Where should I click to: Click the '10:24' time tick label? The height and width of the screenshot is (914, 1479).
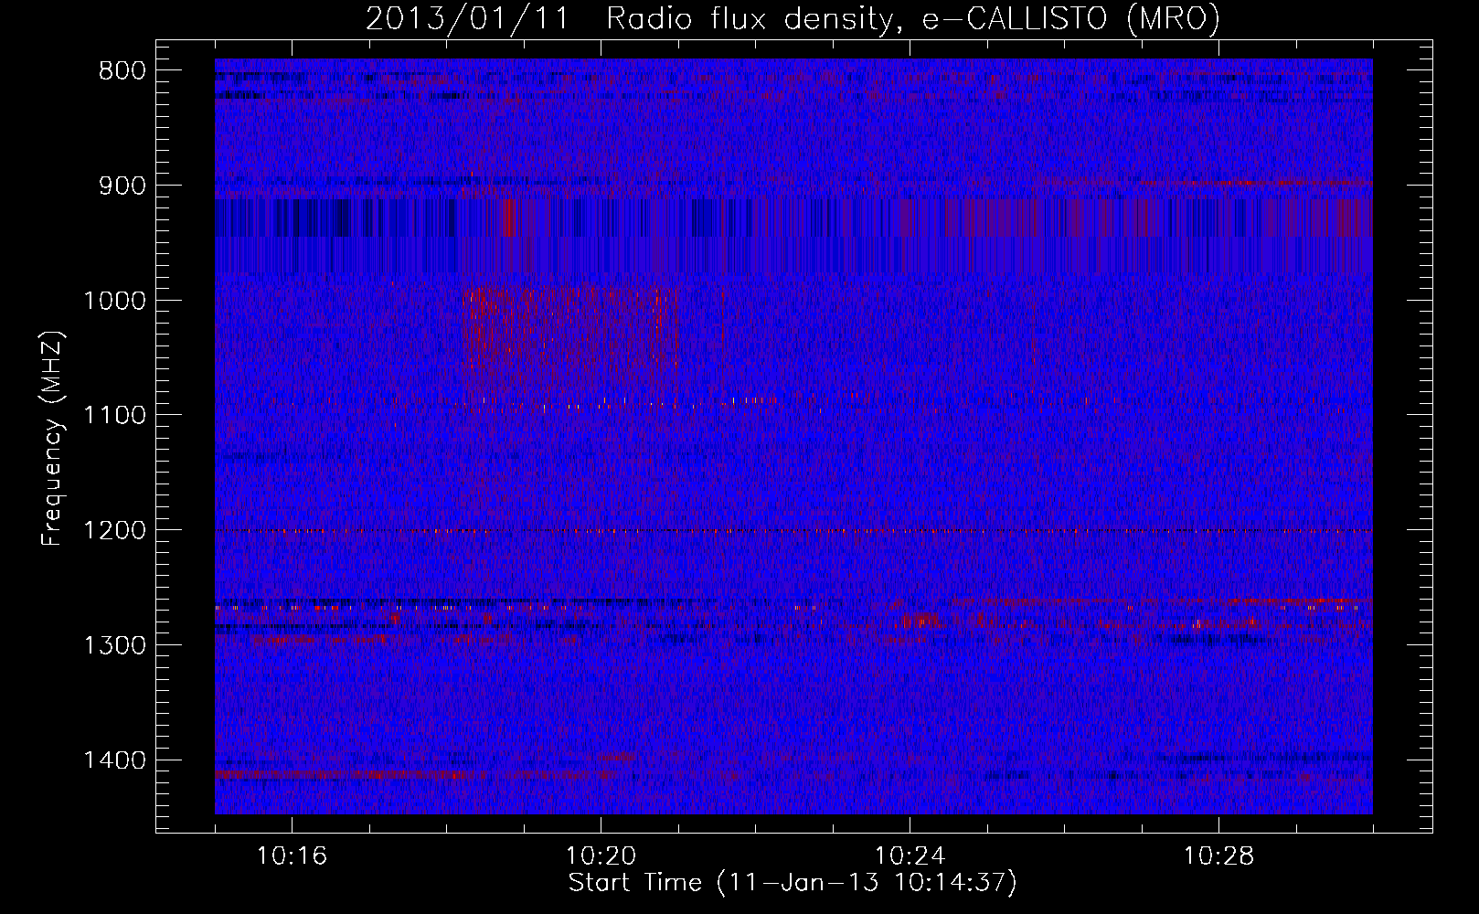pos(910,856)
